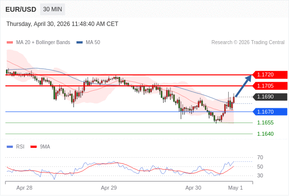289x196 pixels.
Task: Click the RSI 70 level label
Action: pos(260,157)
